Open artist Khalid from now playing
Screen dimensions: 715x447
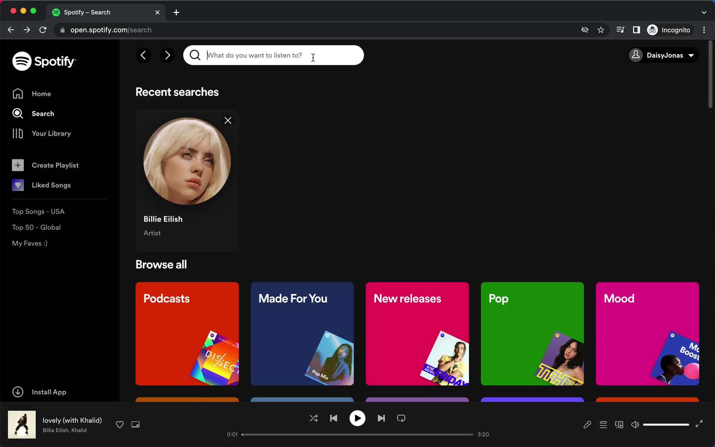click(x=79, y=430)
